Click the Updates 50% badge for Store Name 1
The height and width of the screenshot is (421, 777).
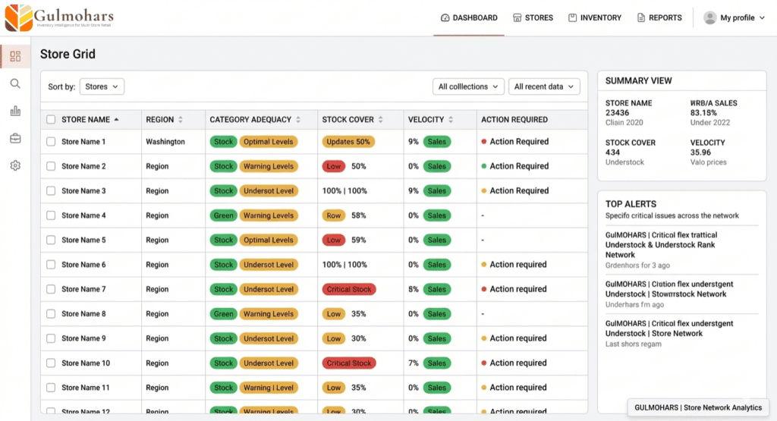click(x=348, y=142)
